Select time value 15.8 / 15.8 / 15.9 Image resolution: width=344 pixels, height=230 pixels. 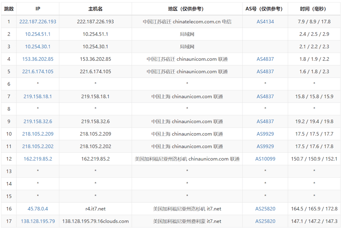314,96
